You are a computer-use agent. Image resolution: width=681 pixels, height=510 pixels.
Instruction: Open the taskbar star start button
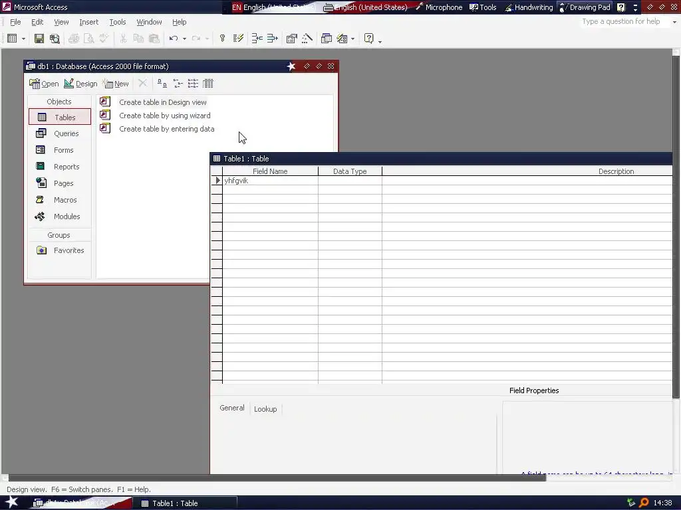(11, 503)
